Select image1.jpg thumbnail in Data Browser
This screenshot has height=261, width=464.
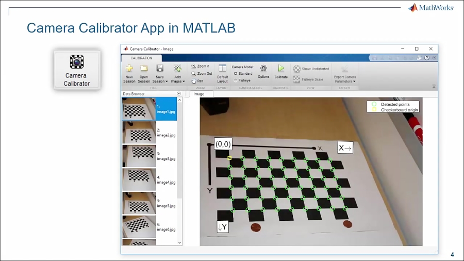pyautogui.click(x=139, y=109)
